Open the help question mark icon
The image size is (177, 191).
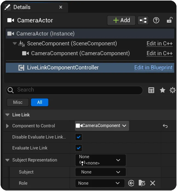point(156,20)
